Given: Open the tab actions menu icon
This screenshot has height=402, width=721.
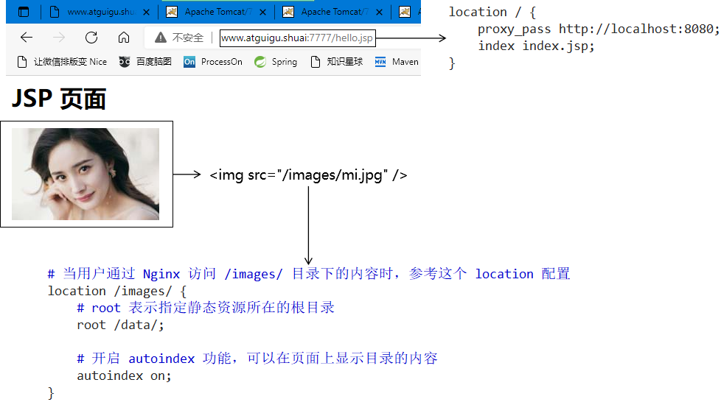Looking at the screenshot, I should point(24,12).
